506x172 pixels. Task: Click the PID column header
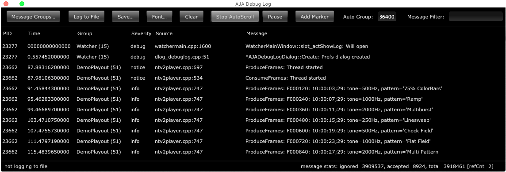7,33
